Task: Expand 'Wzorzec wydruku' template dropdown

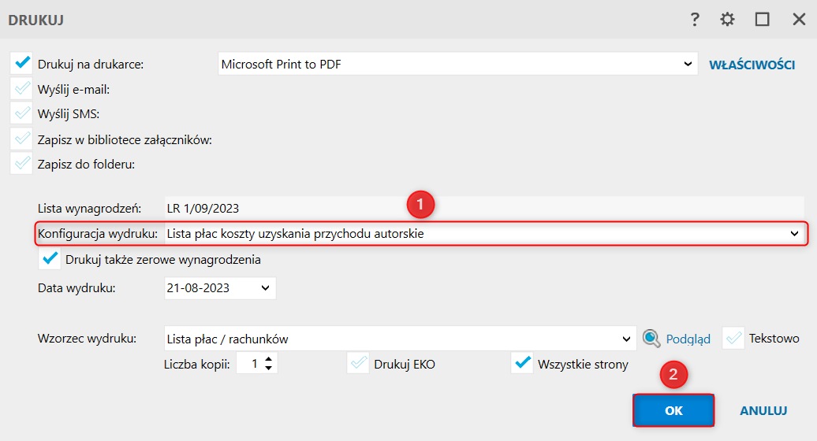Action: coord(626,339)
